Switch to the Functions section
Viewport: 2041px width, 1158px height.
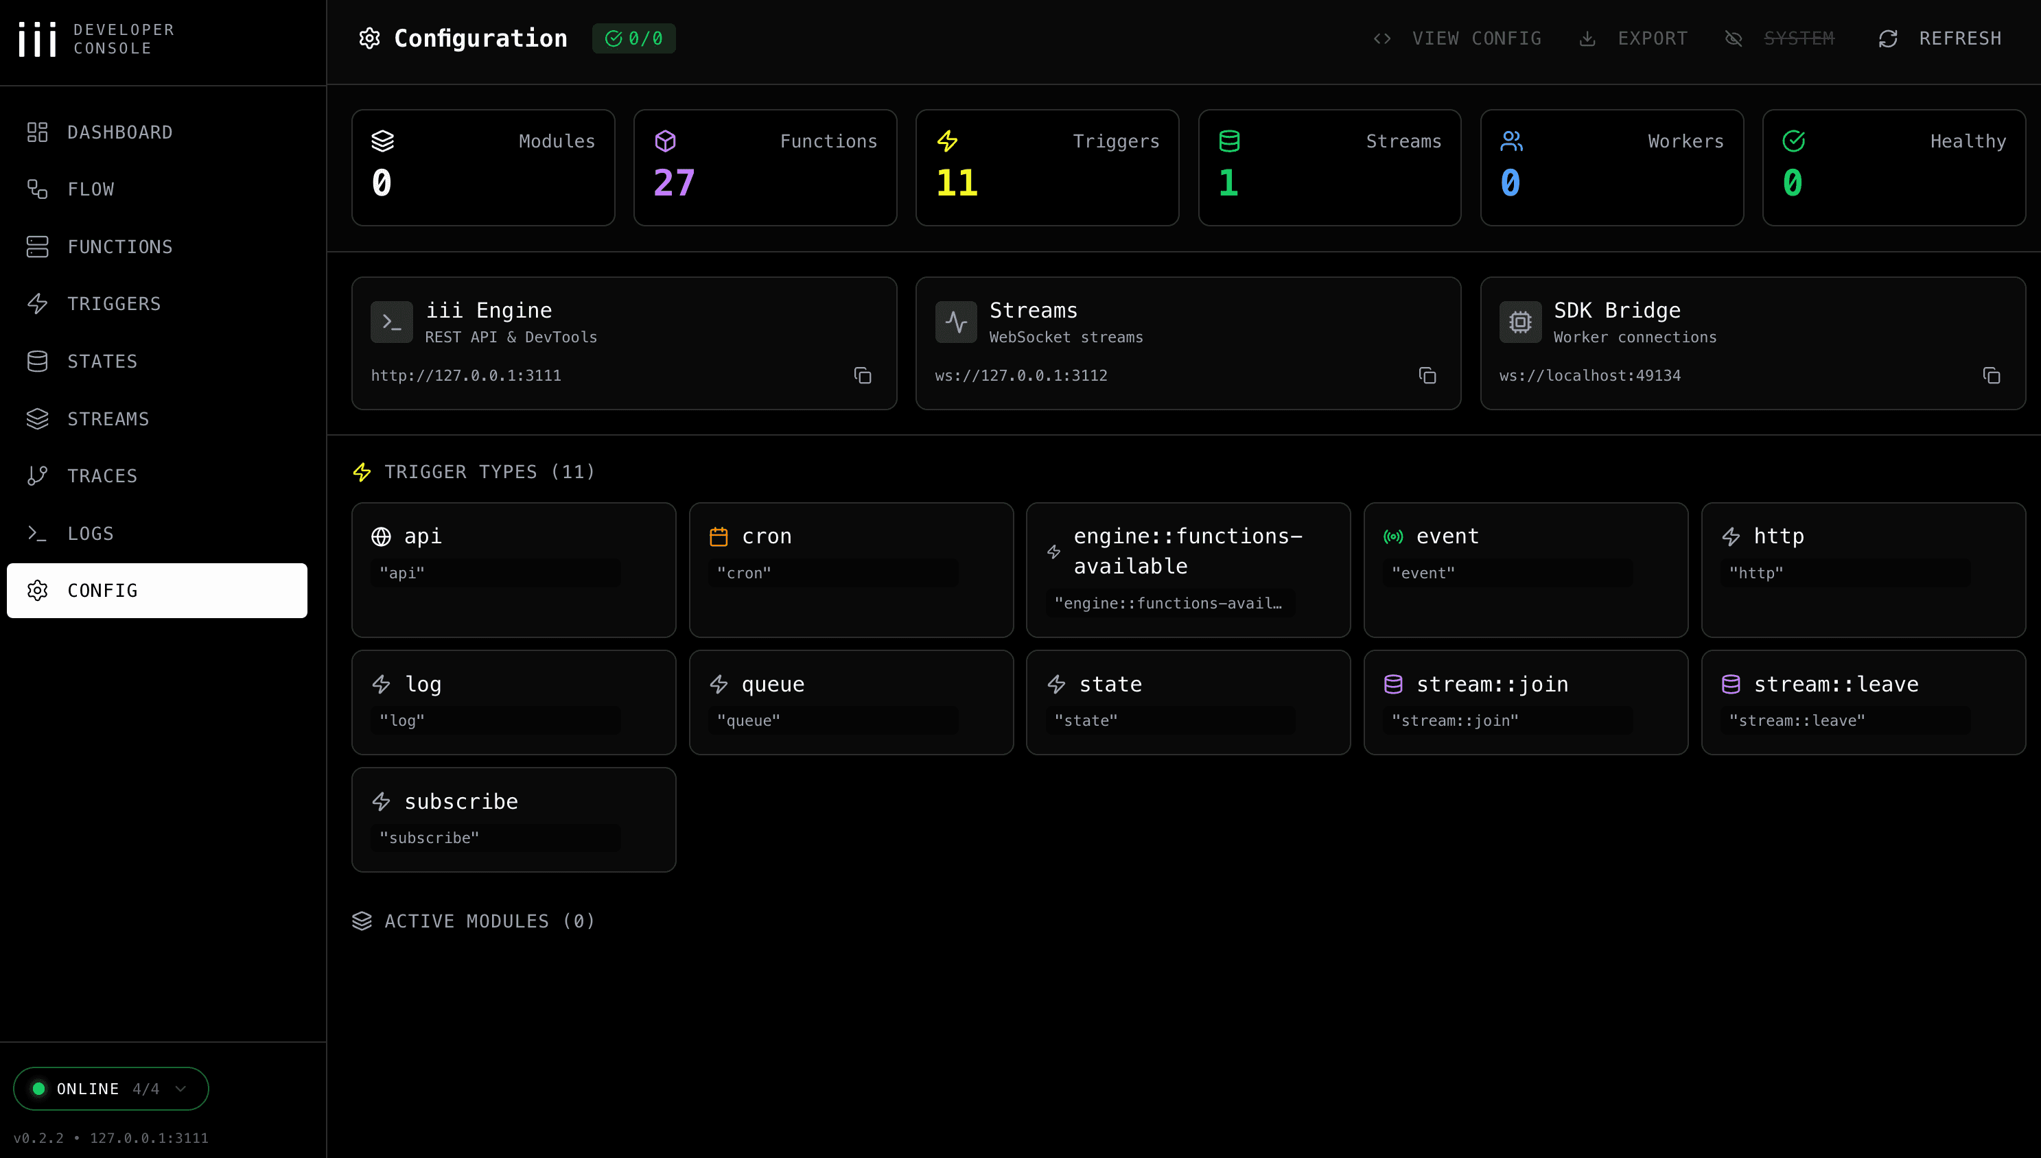pyautogui.click(x=120, y=246)
